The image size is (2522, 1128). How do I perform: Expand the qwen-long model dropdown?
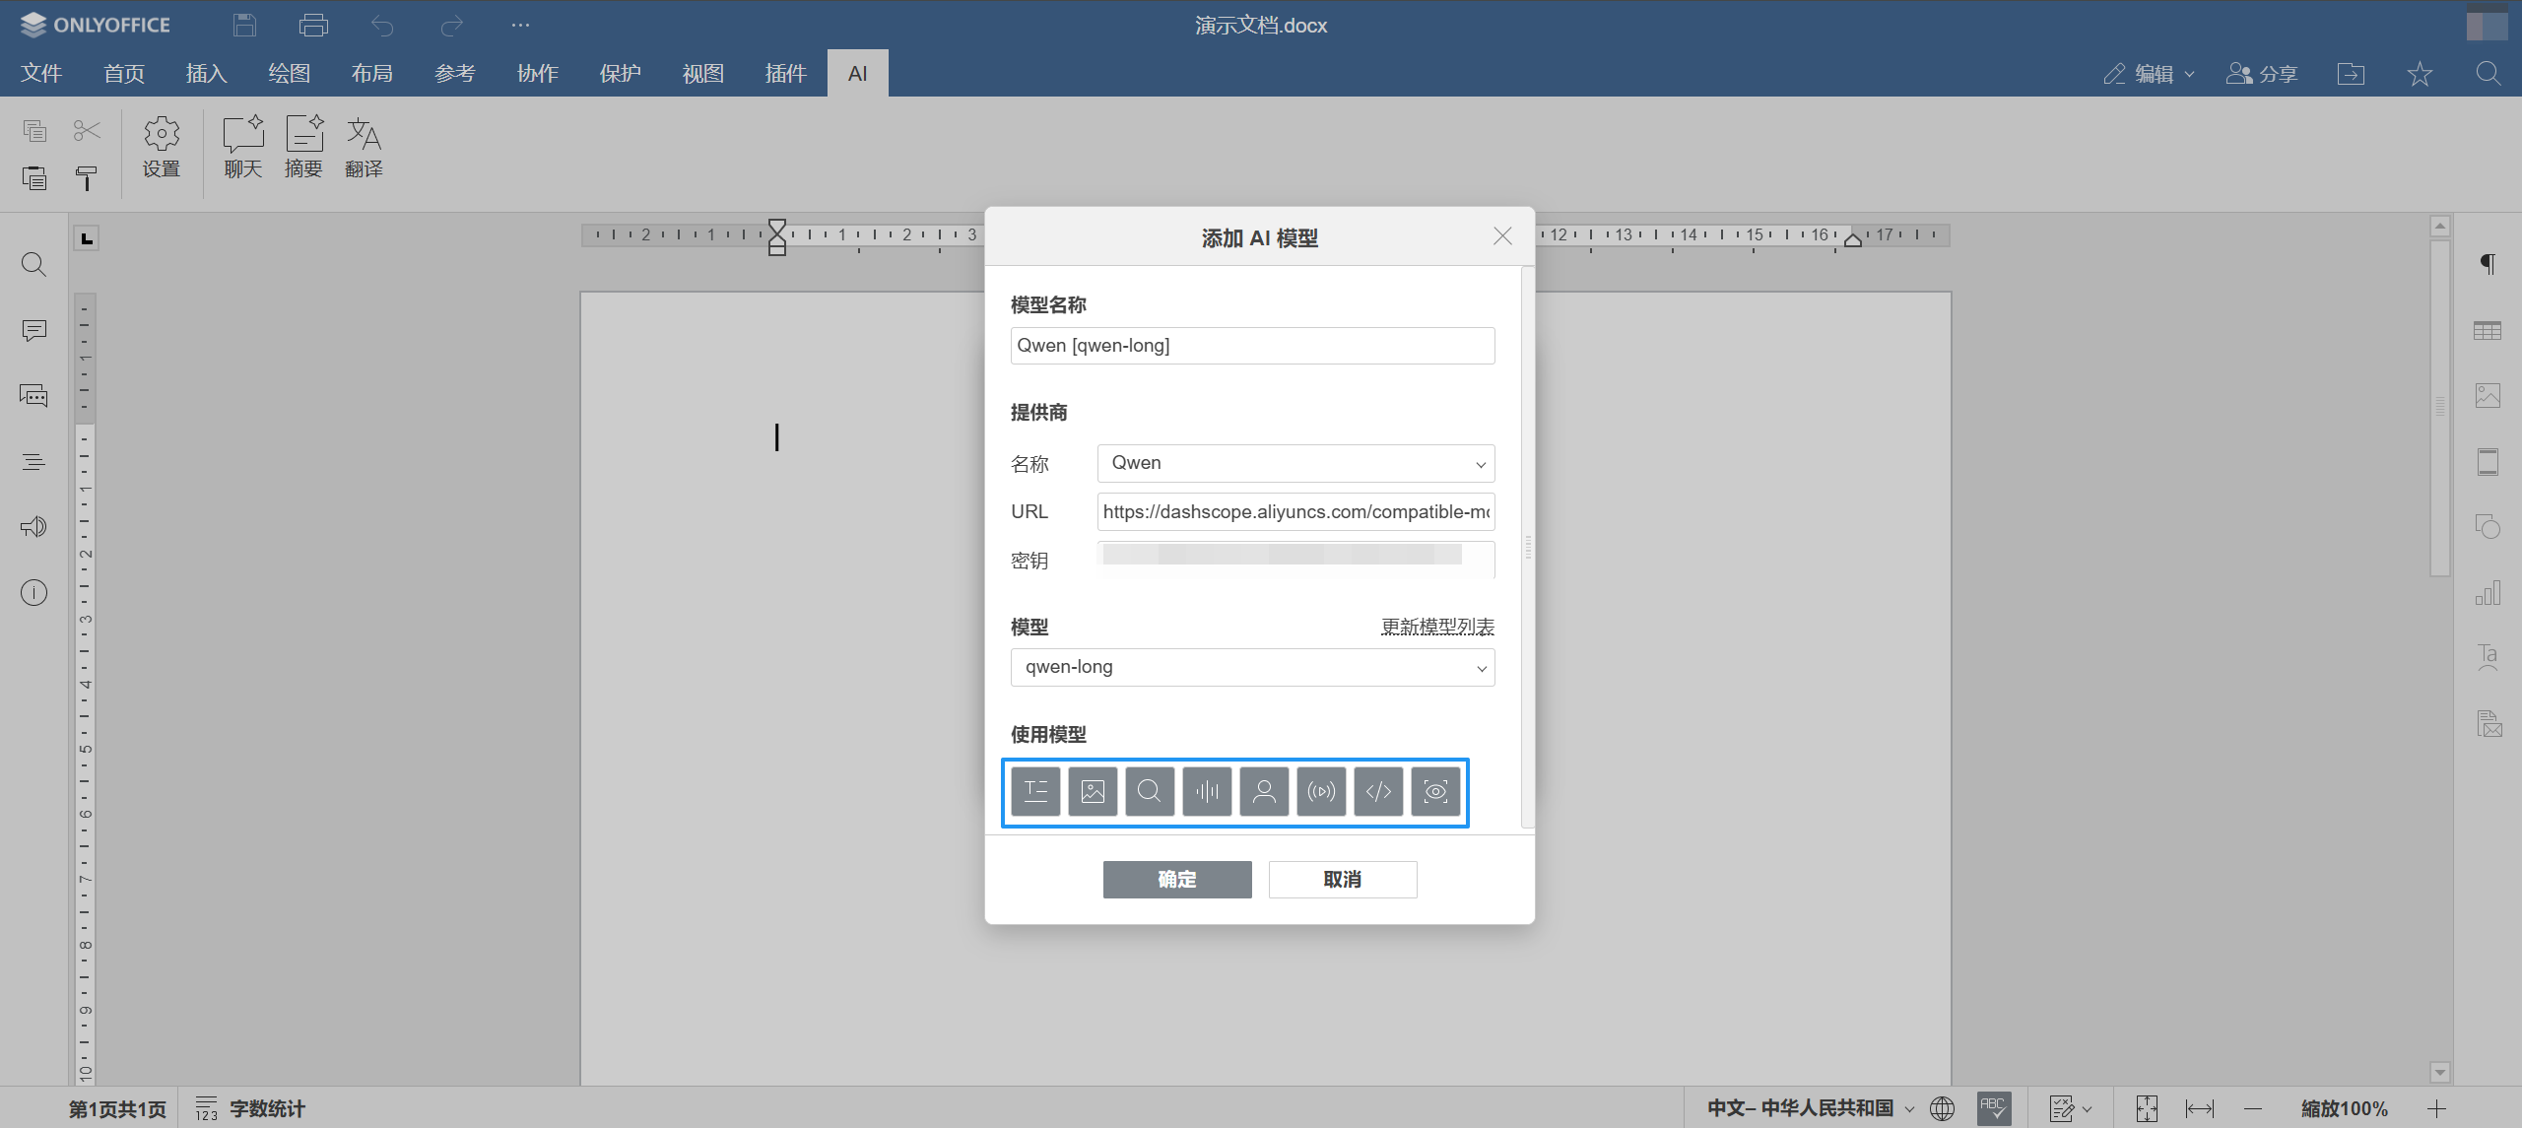[x=1252, y=667]
